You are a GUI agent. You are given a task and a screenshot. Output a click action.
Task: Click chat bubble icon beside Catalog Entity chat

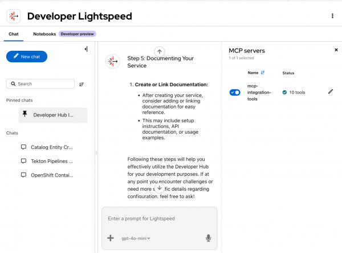(23, 147)
